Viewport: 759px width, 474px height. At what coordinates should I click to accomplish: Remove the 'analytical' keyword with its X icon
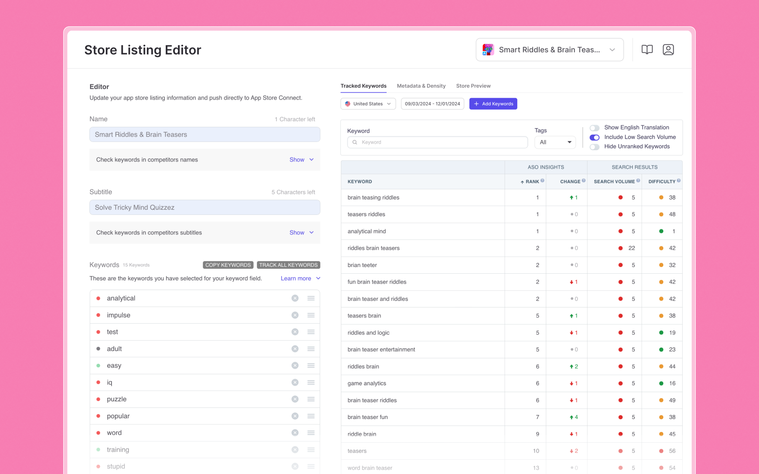[x=295, y=298]
